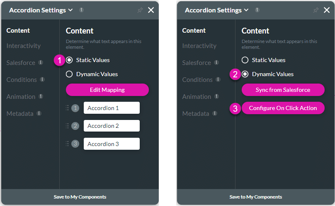Click info icon beside left Conditions tab
Image resolution: width=335 pixels, height=206 pixels.
coord(42,79)
